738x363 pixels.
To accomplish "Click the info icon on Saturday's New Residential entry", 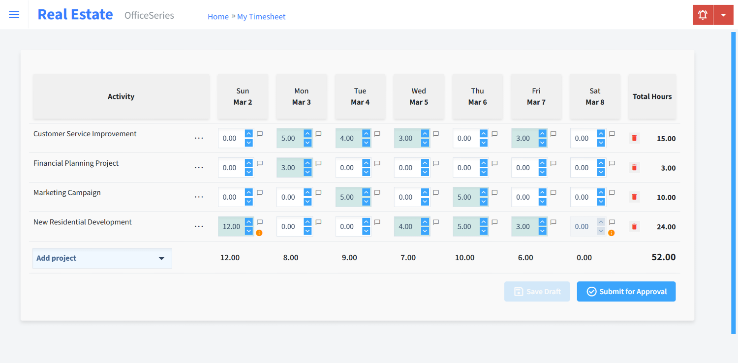I will [611, 232].
